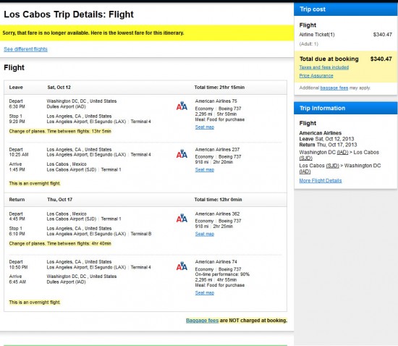Click Return Thu, Oct 17, 2013 in Trip Information
Viewport: 398px width, 346px height.
(x=328, y=145)
